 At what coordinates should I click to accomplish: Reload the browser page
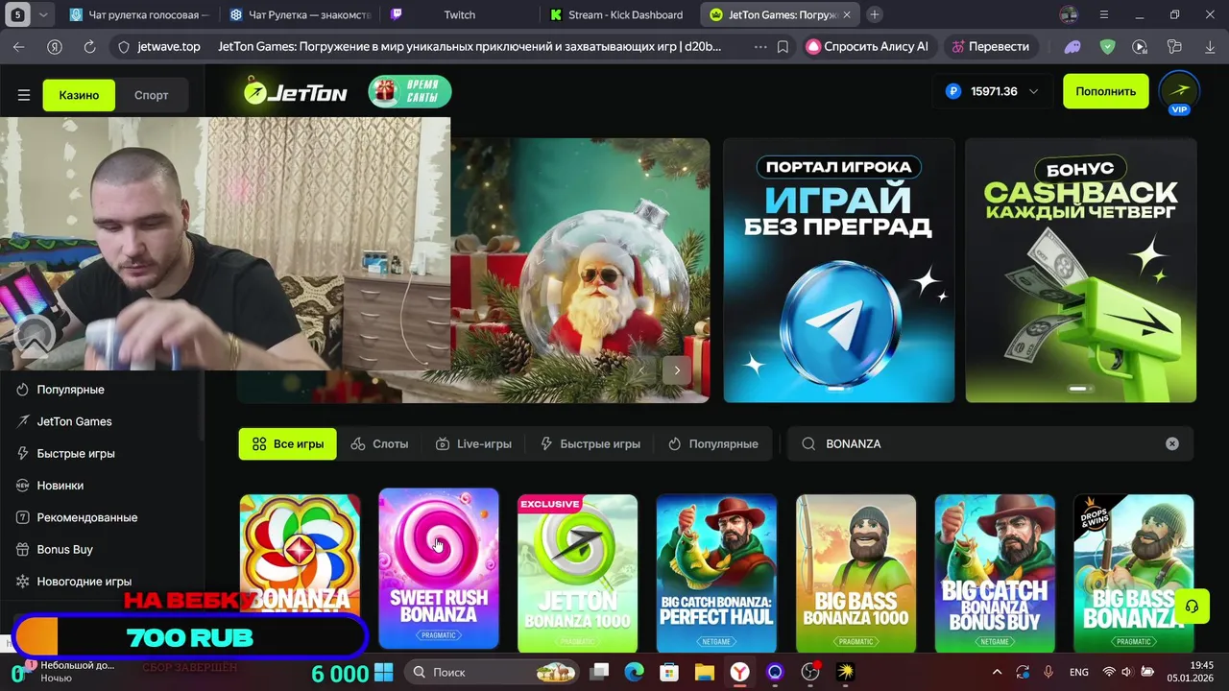tap(89, 46)
